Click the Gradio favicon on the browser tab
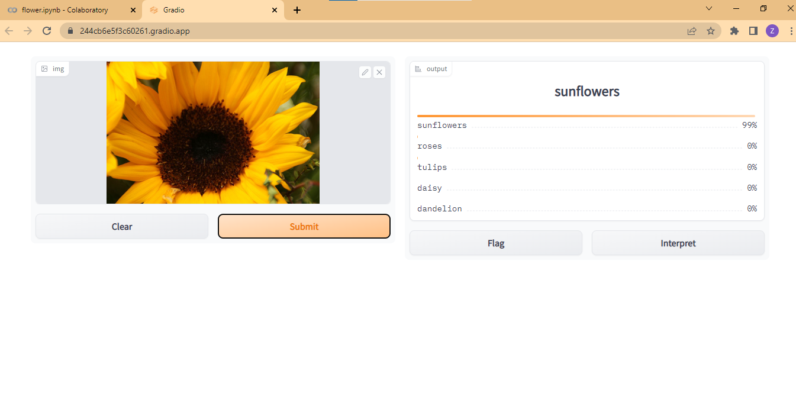This screenshot has width=796, height=405. 153,9
